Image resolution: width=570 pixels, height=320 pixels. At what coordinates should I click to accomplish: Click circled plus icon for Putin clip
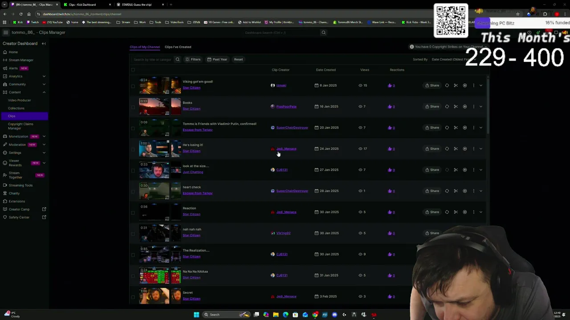click(464, 128)
